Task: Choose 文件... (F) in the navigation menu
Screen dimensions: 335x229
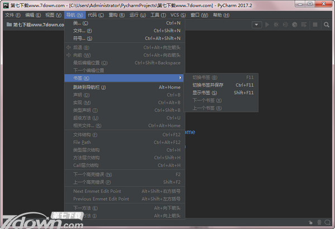Action: point(125,31)
